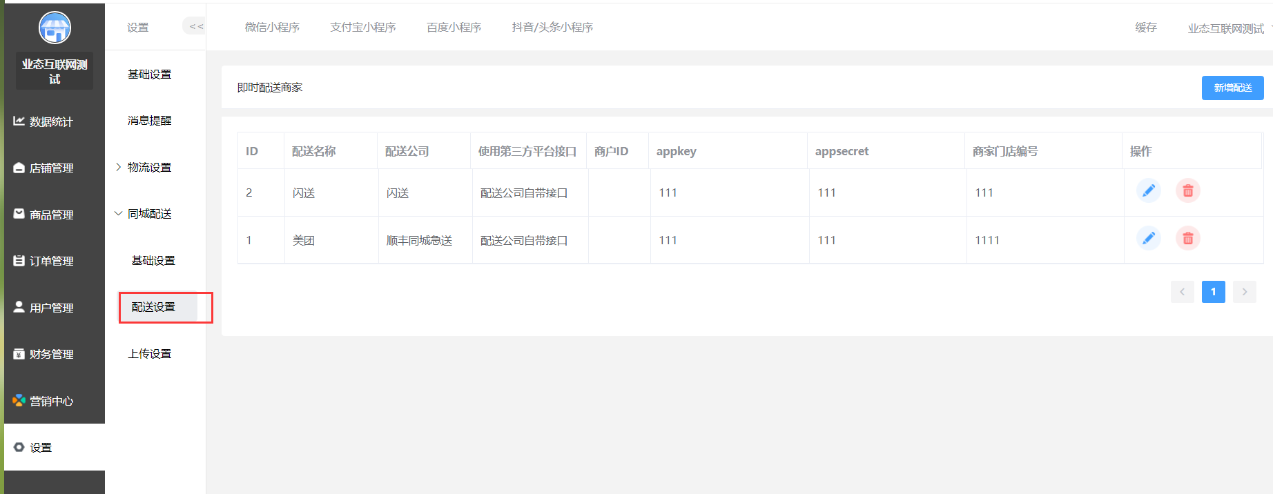Delete the 美团 delivery row

[x=1188, y=238]
